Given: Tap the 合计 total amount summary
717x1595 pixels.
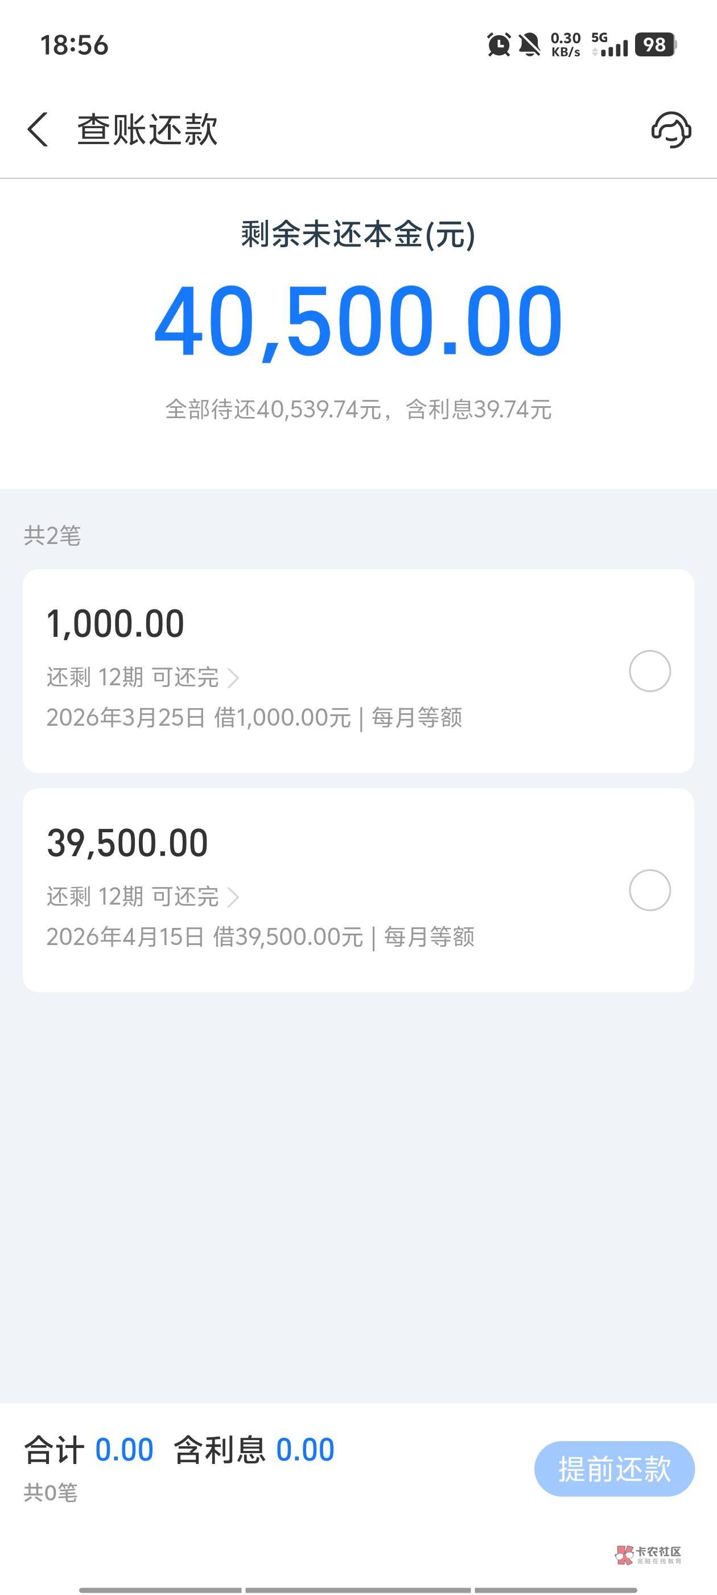Looking at the screenshot, I should pyautogui.click(x=88, y=1450).
